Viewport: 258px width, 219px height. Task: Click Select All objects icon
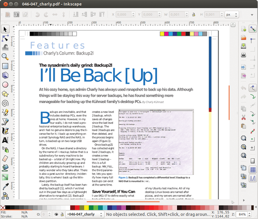click(x=8, y=15)
